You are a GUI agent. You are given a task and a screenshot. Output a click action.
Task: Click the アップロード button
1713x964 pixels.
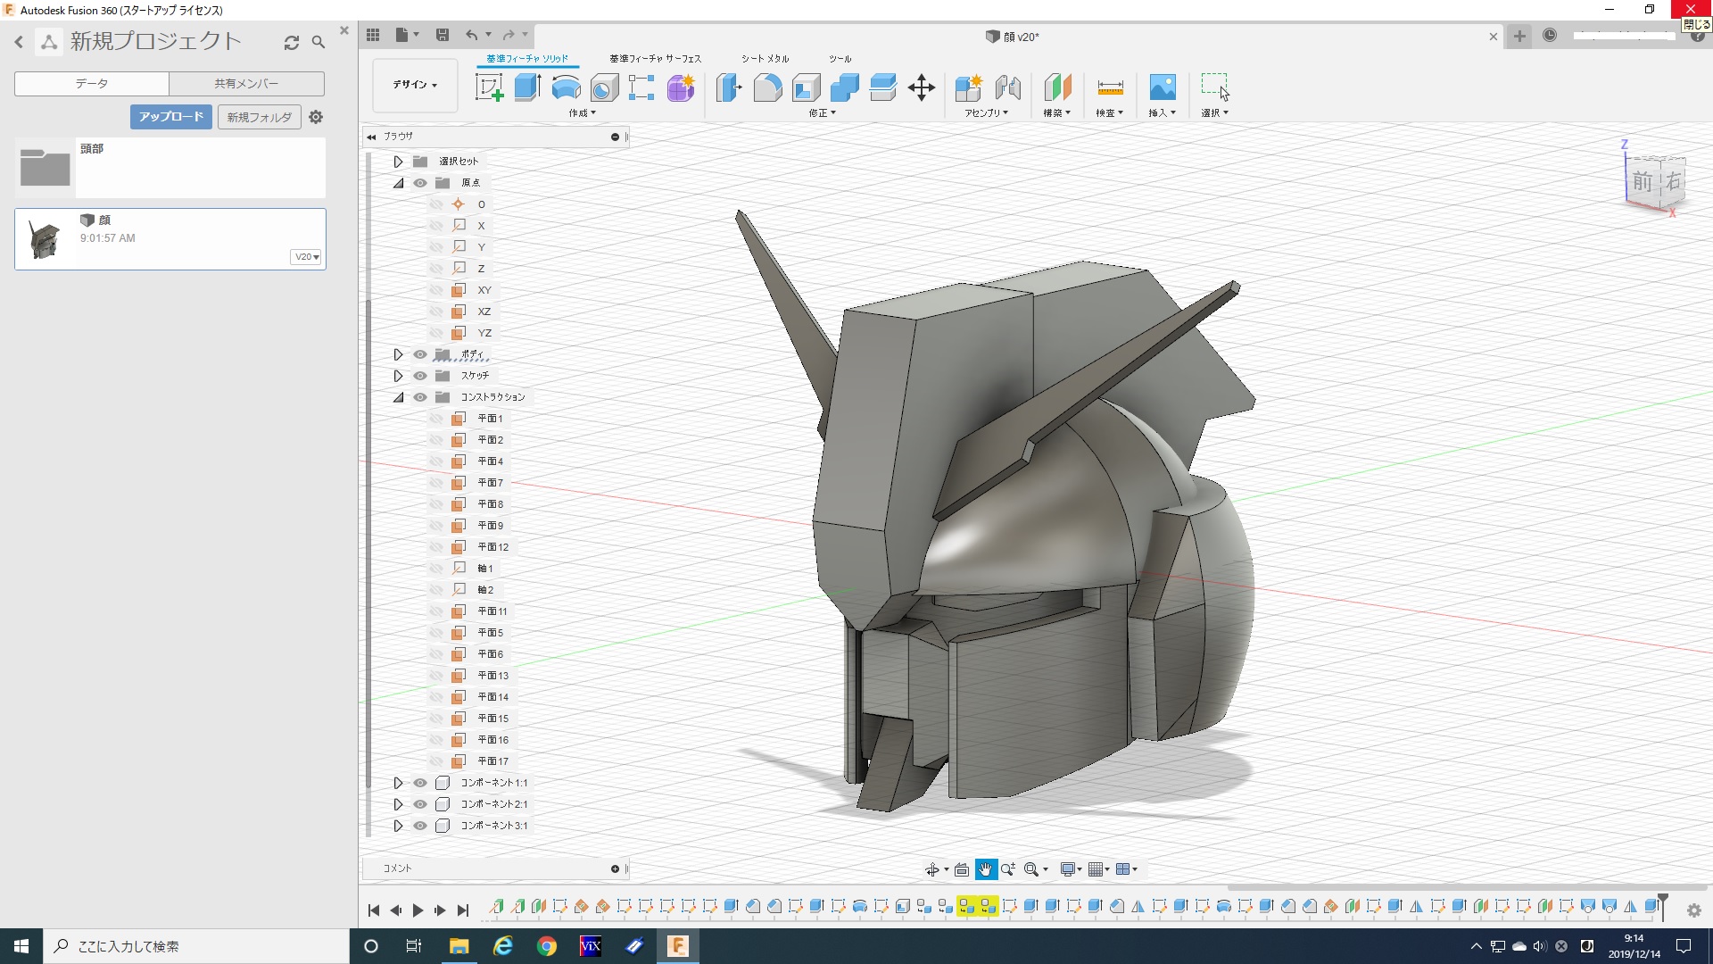[171, 117]
